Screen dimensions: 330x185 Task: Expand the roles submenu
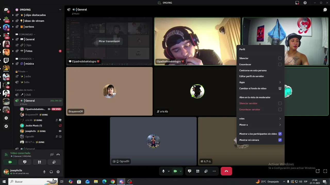[x=260, y=119]
